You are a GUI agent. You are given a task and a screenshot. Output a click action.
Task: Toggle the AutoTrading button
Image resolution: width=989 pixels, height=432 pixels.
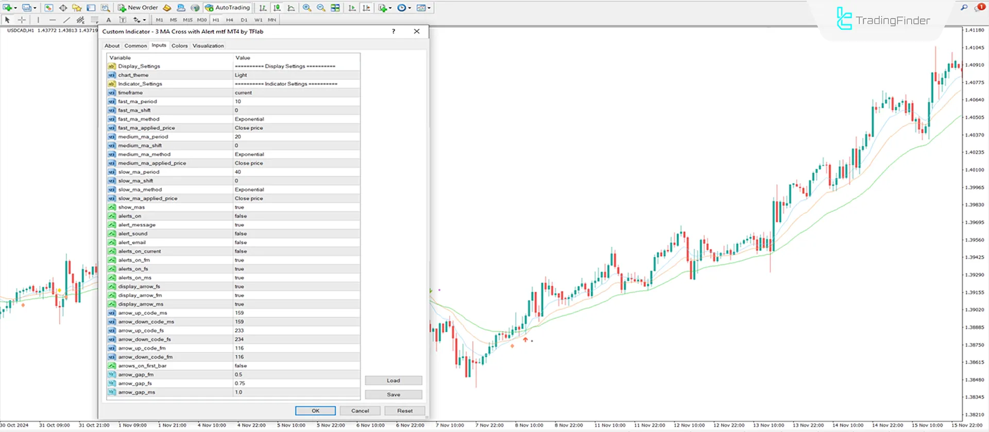(x=227, y=8)
